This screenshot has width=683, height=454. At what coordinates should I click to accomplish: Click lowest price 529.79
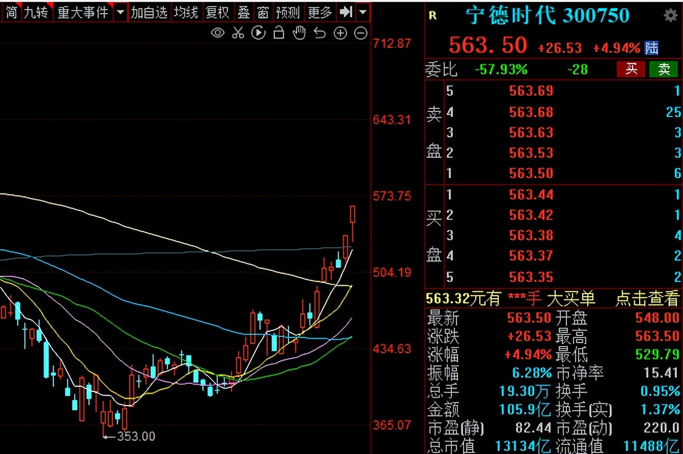657,354
